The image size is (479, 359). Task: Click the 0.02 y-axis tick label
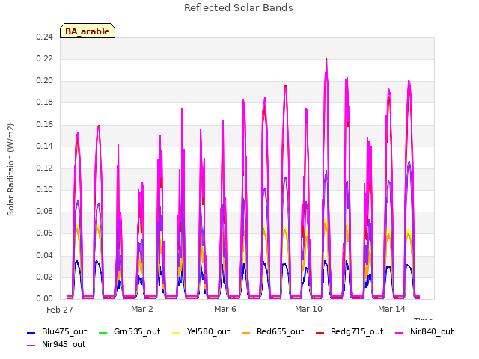(45, 277)
